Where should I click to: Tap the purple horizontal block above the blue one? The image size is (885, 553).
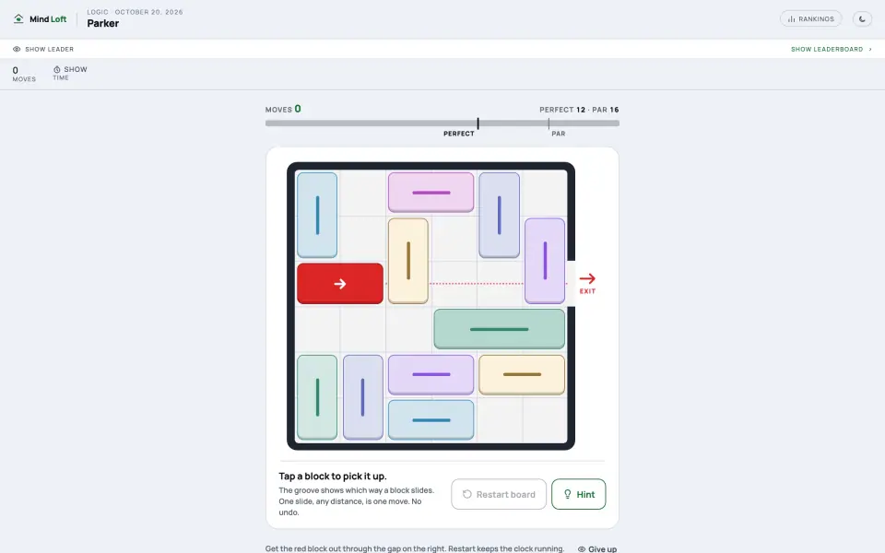[x=431, y=374]
